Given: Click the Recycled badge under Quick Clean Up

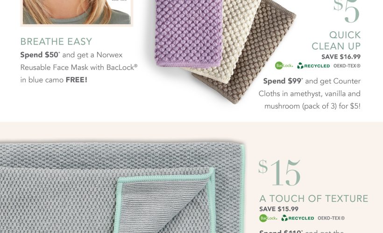Looking at the screenshot, I should 313,66.
